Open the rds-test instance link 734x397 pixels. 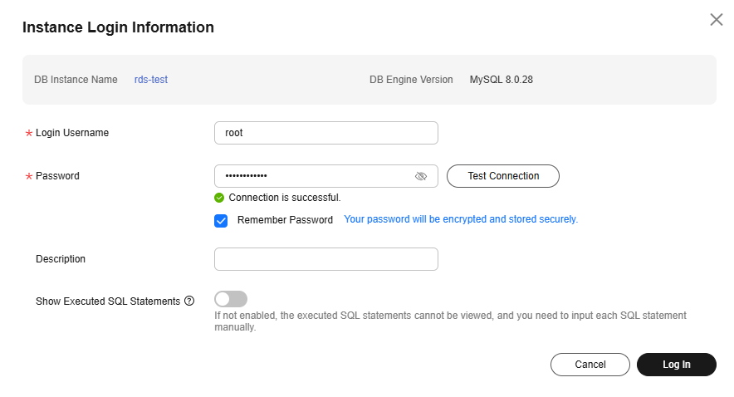tap(151, 80)
